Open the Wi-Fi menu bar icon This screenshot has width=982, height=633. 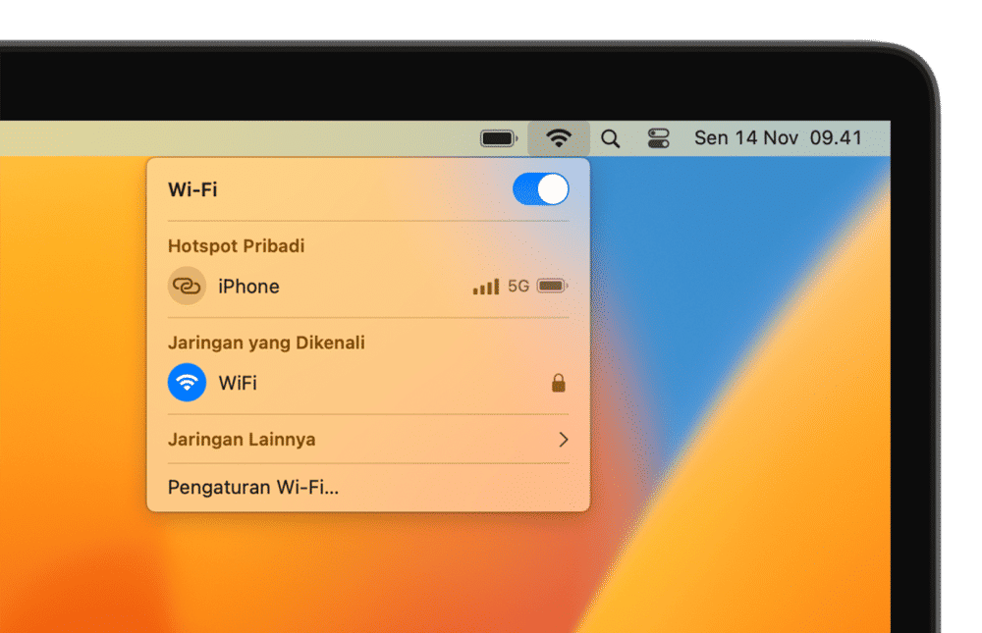559,137
